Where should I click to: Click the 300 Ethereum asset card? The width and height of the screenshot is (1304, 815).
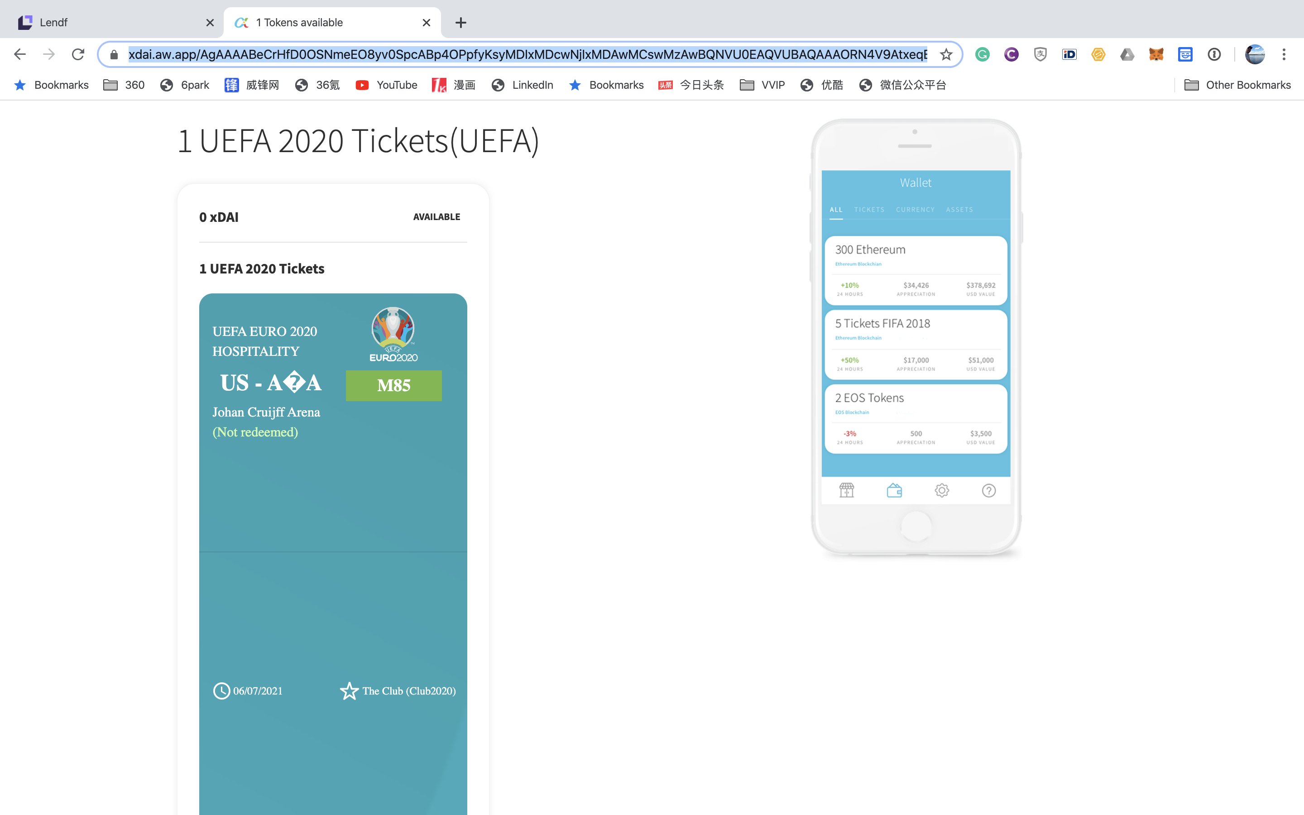coord(915,269)
